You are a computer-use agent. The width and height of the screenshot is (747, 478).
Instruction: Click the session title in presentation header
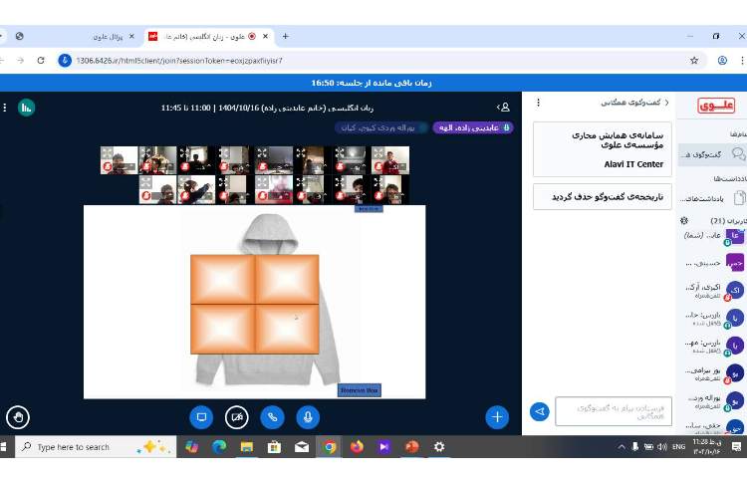pyautogui.click(x=267, y=108)
